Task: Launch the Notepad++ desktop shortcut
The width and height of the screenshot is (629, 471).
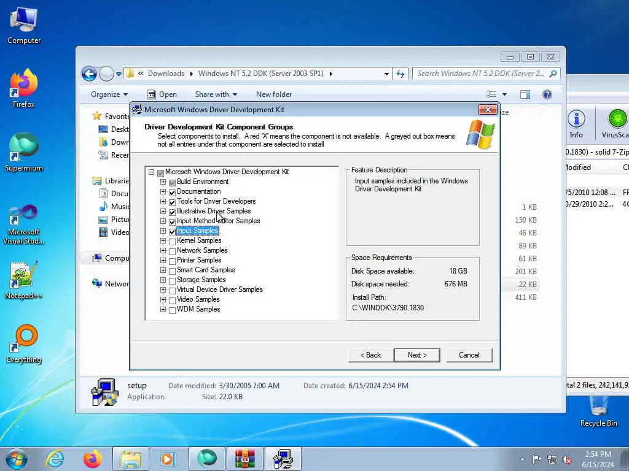Action: point(24,280)
